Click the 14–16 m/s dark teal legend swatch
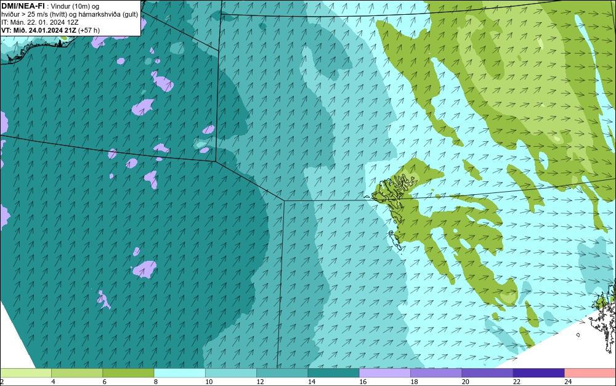Image resolution: width=616 pixels, height=386 pixels. tap(333, 373)
